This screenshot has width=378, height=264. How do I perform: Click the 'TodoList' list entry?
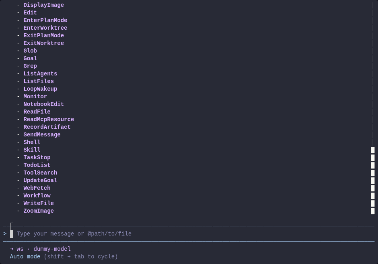click(37, 165)
